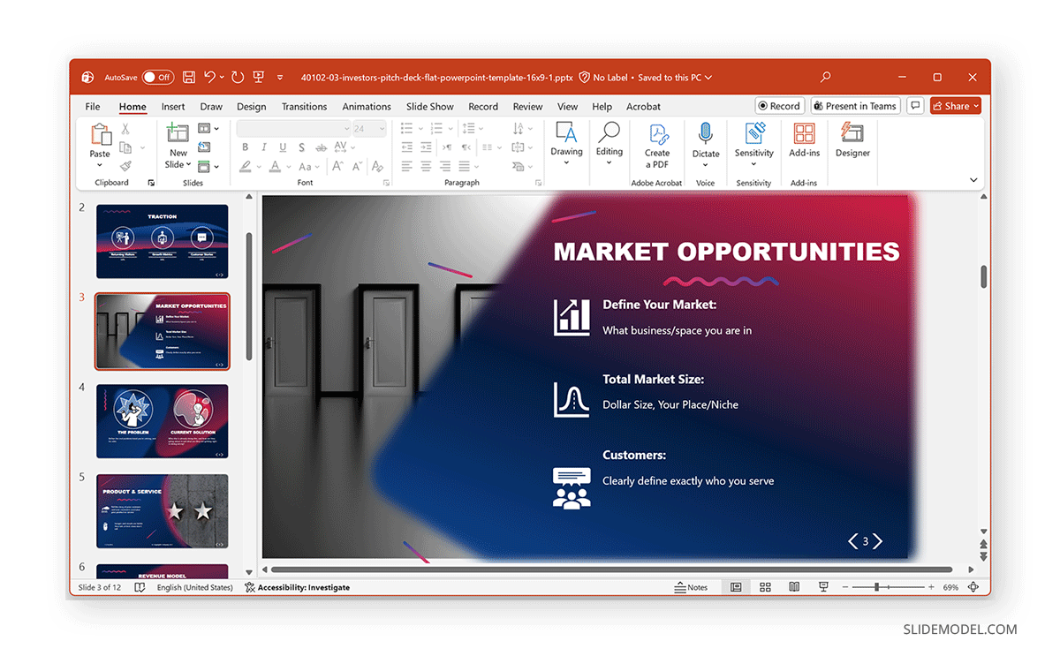The height and width of the screenshot is (656, 1060).
Task: Click the Save icon in title bar
Action: [189, 78]
